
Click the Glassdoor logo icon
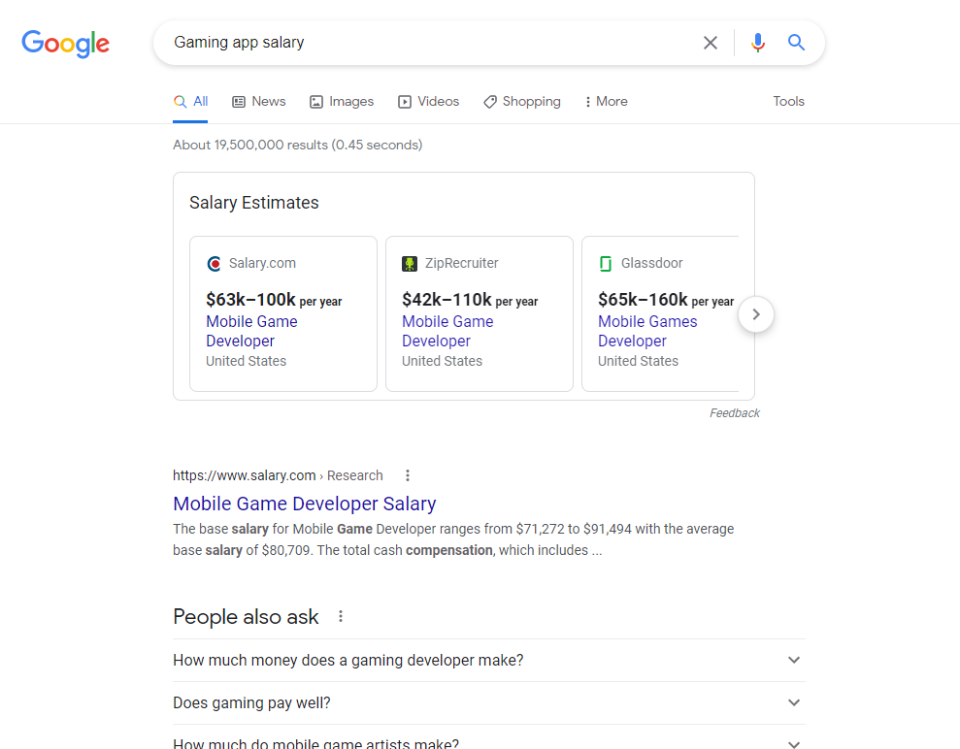pyautogui.click(x=606, y=264)
